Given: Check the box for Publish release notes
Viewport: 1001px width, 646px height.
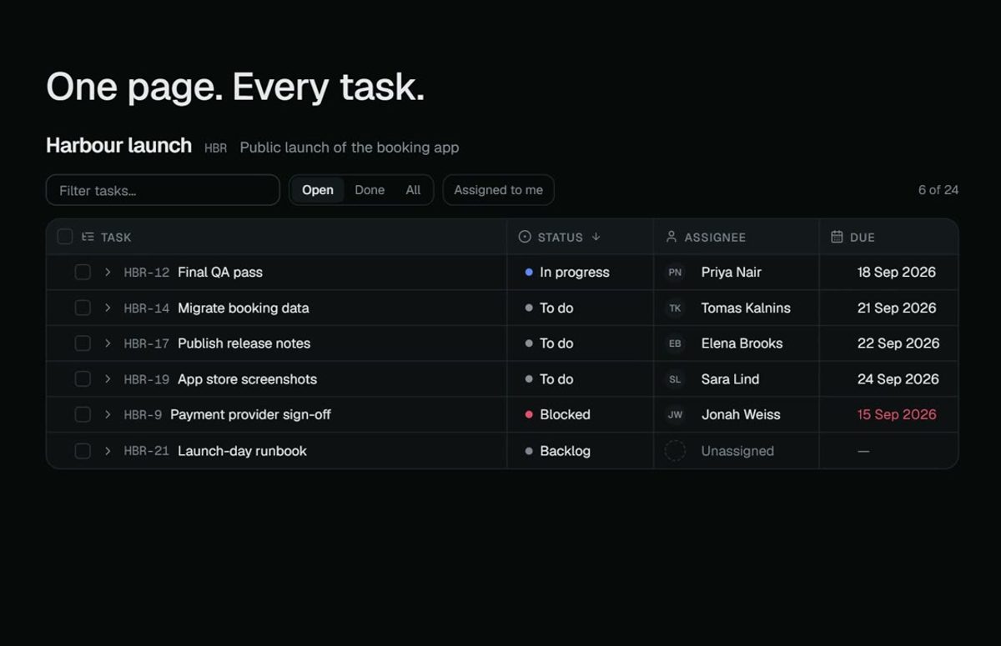Looking at the screenshot, I should click(83, 343).
